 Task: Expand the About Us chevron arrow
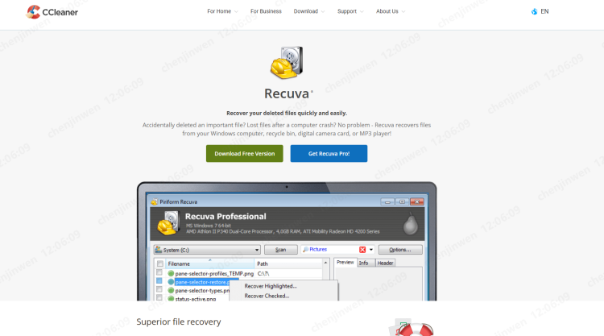(x=403, y=12)
